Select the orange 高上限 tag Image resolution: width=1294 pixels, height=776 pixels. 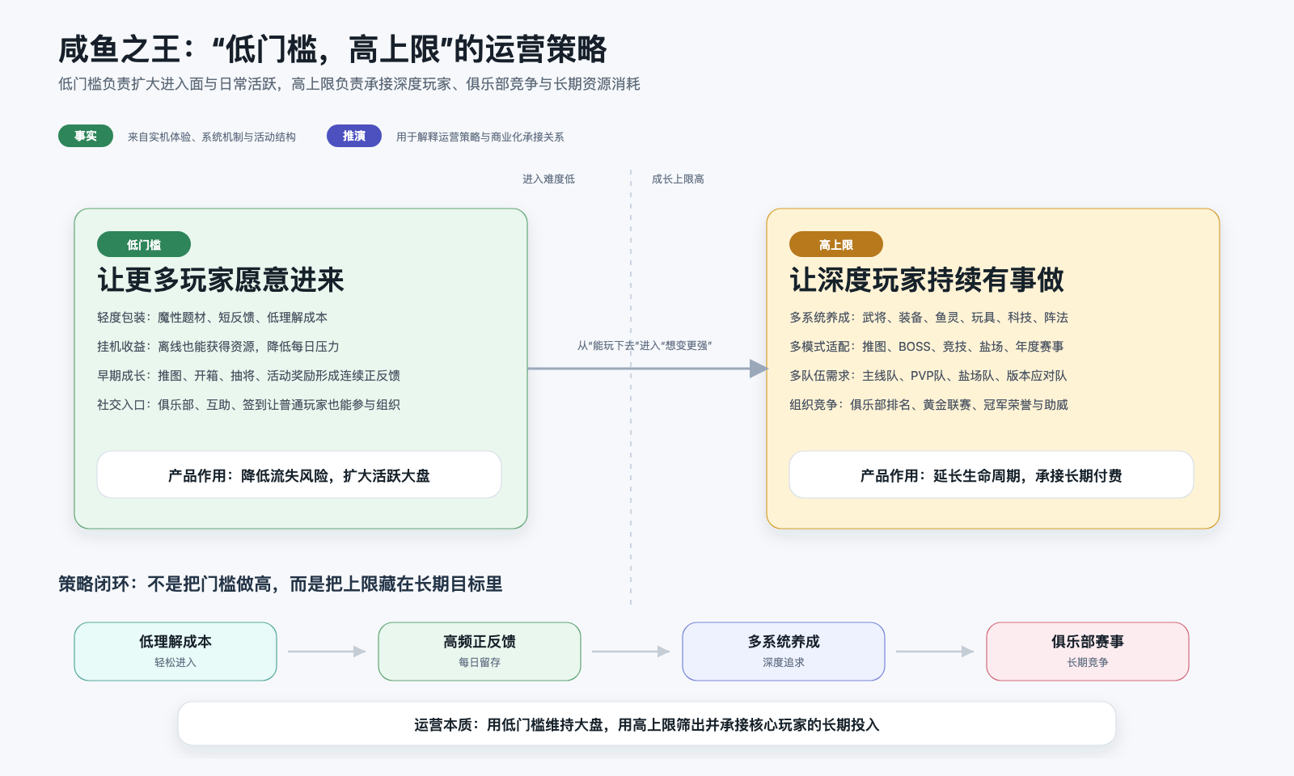[836, 244]
